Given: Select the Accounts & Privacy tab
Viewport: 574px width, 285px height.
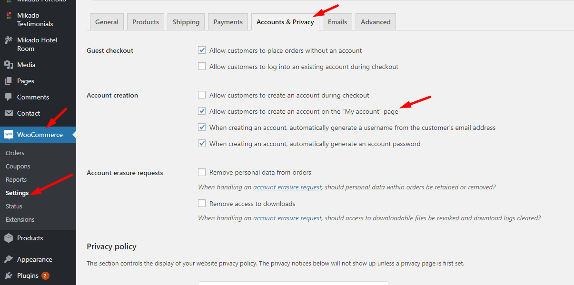Looking at the screenshot, I should coord(285,22).
